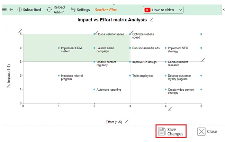
Task: Click the Reload Add-in text
Action: pos(59,10)
